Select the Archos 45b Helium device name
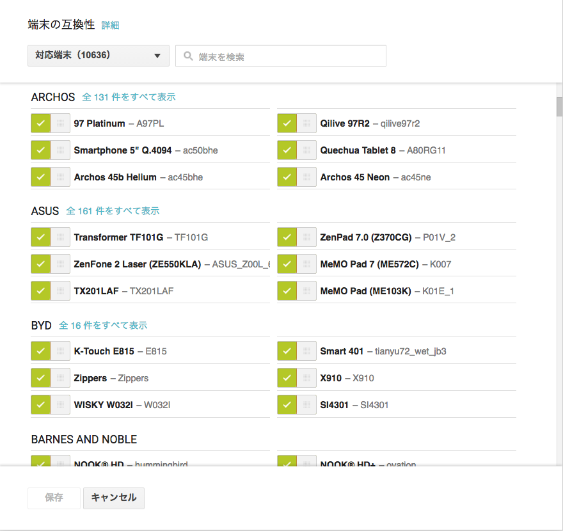 click(x=115, y=177)
